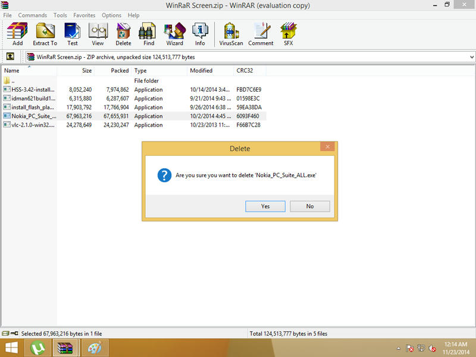476x357 pixels.
Task: Click the parent folder '..' icon
Action: tap(7, 80)
